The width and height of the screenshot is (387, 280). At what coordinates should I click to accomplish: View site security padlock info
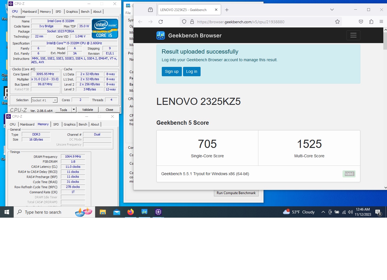(192, 22)
